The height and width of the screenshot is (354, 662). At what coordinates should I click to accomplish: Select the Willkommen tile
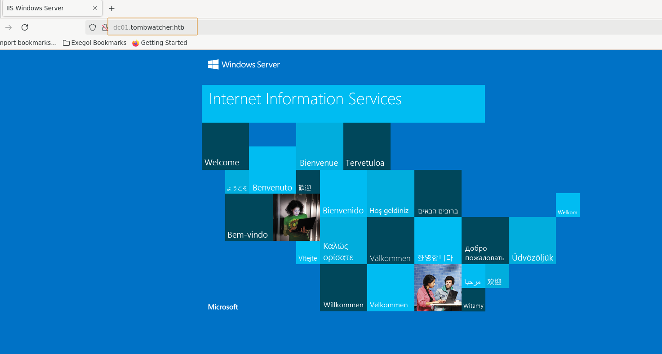(x=343, y=288)
